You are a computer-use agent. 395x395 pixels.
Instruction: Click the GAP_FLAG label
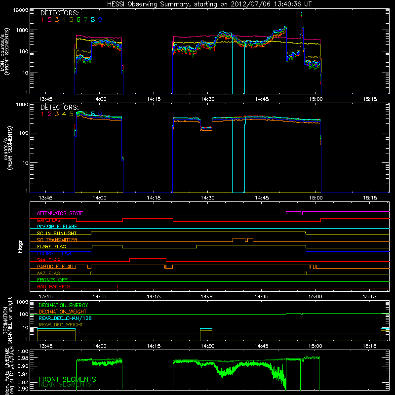pyautogui.click(x=48, y=220)
